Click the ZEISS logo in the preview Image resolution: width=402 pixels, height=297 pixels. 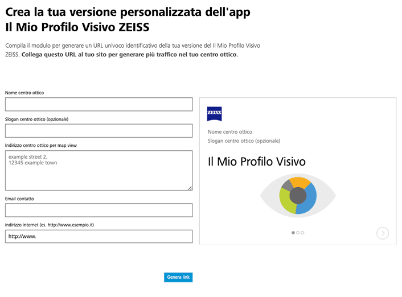215,113
